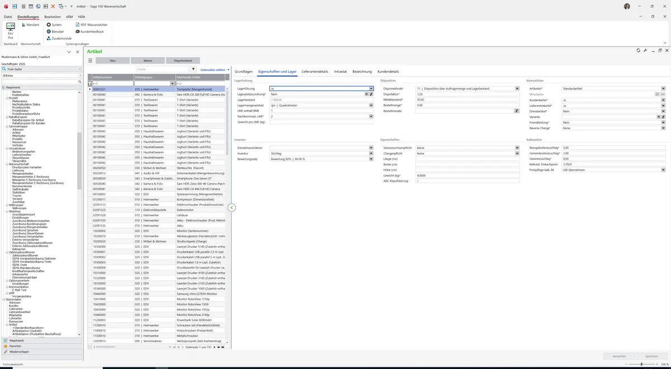Open Hilfe menu
671x369 pixels.
[x=82, y=17]
